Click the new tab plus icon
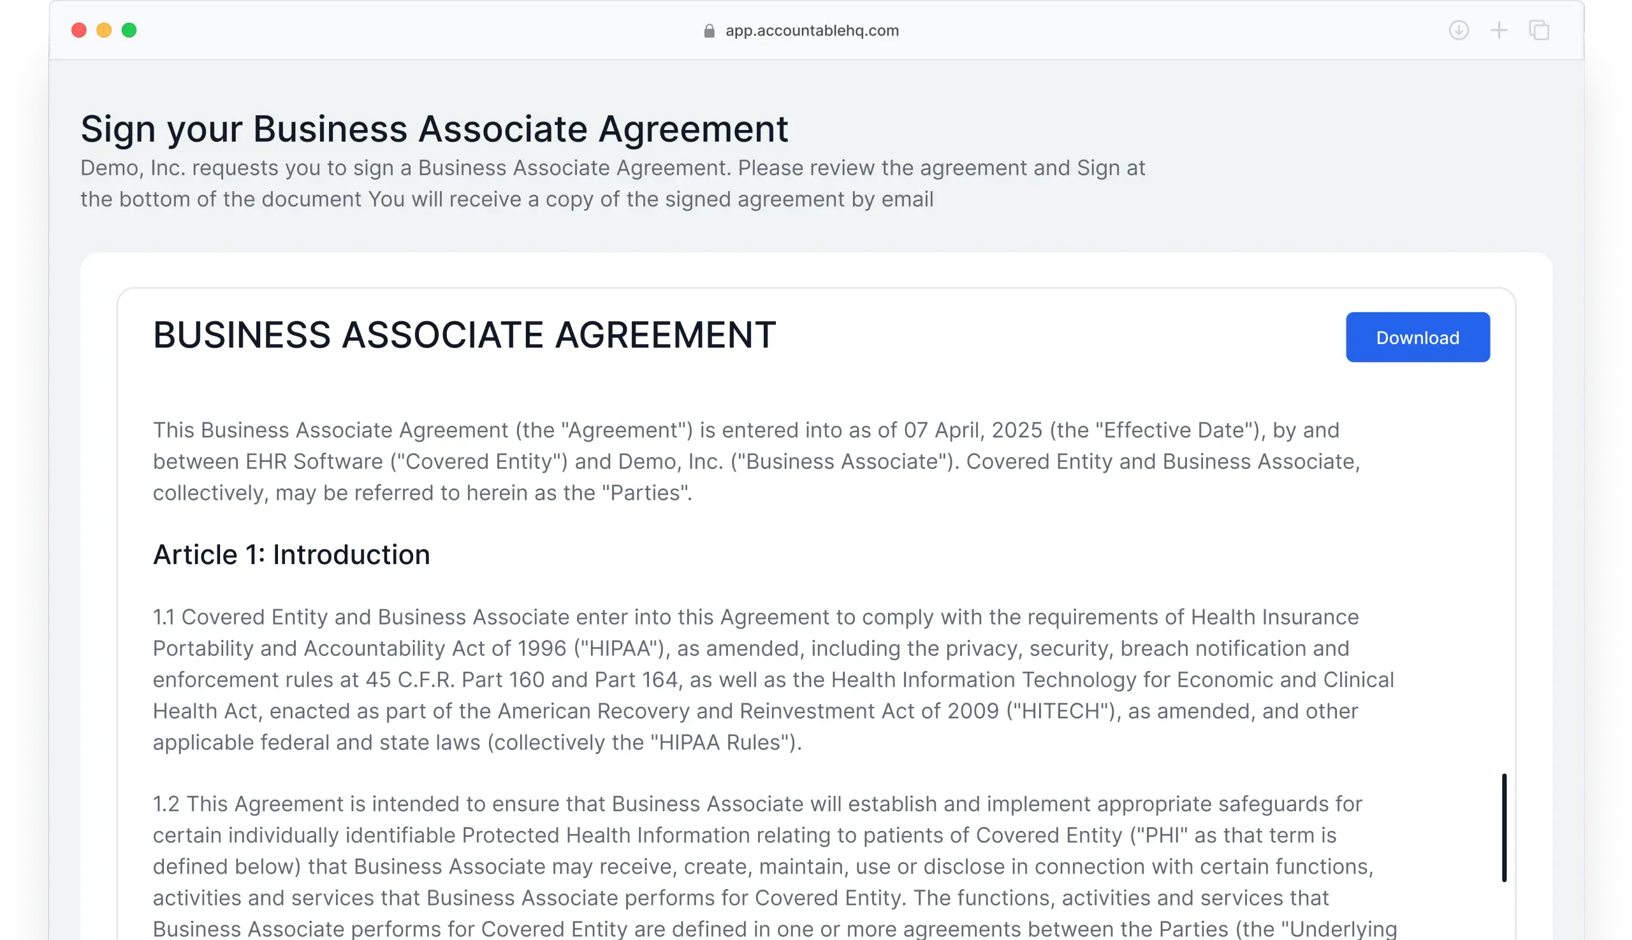This screenshot has width=1632, height=940. 1498,30
